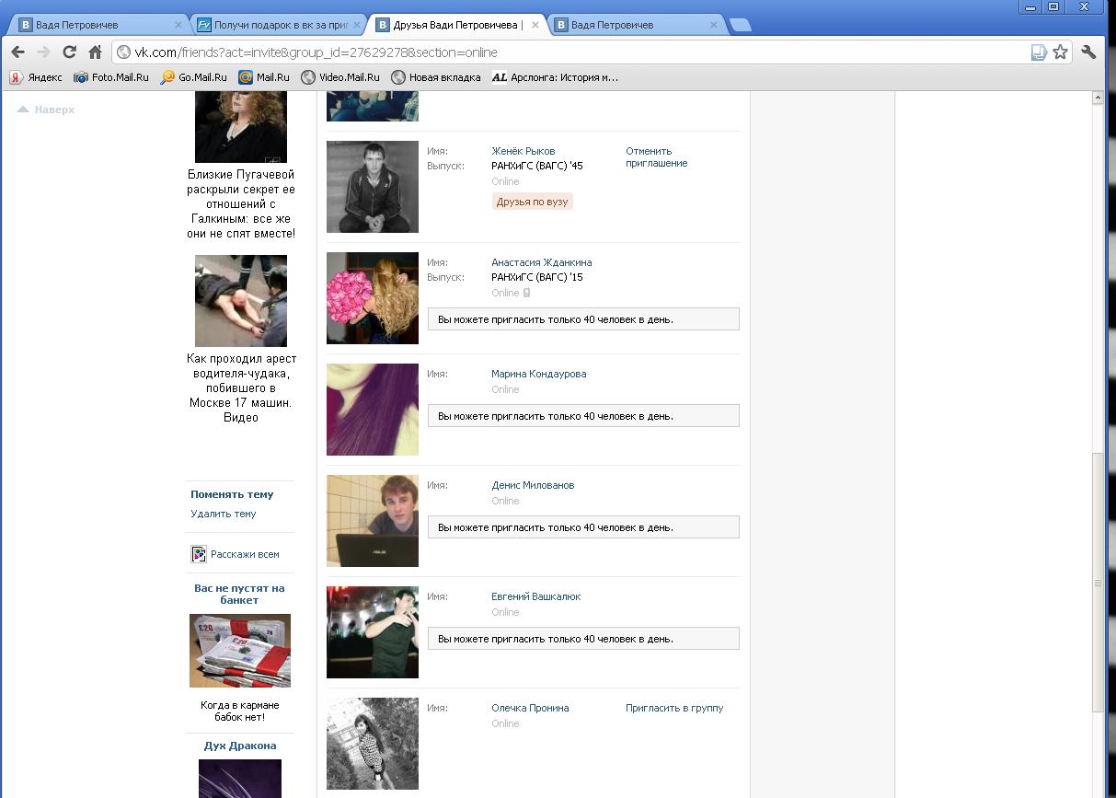Click Друзья по вузу label
Viewport: 1116px width, 798px height.
pos(533,202)
